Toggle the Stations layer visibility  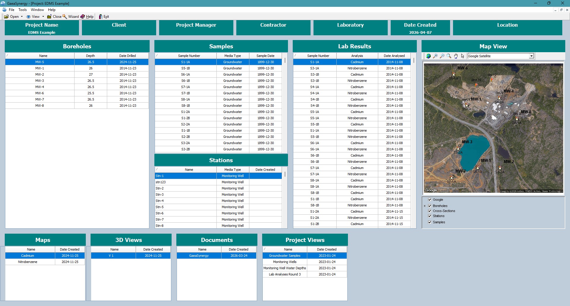click(430, 216)
